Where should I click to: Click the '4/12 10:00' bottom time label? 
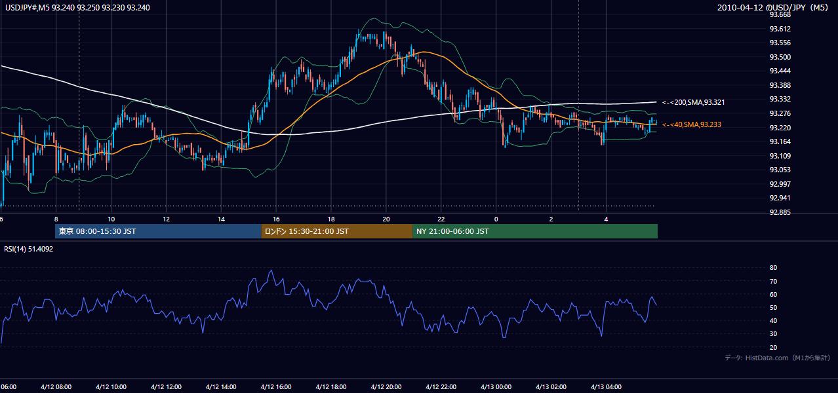pyautogui.click(x=111, y=387)
